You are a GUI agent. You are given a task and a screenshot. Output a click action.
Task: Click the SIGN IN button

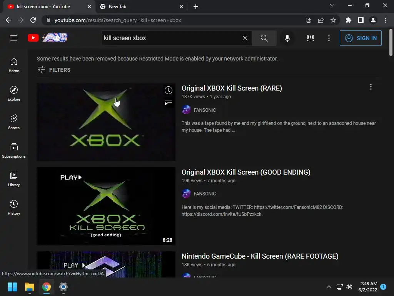click(x=361, y=38)
